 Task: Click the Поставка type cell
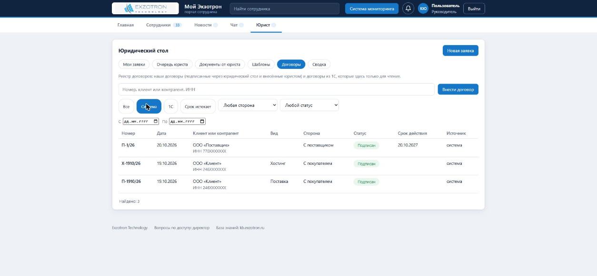(279, 181)
